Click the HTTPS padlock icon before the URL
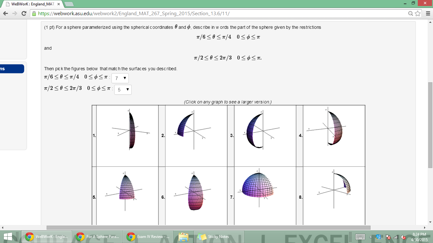 pos(34,14)
